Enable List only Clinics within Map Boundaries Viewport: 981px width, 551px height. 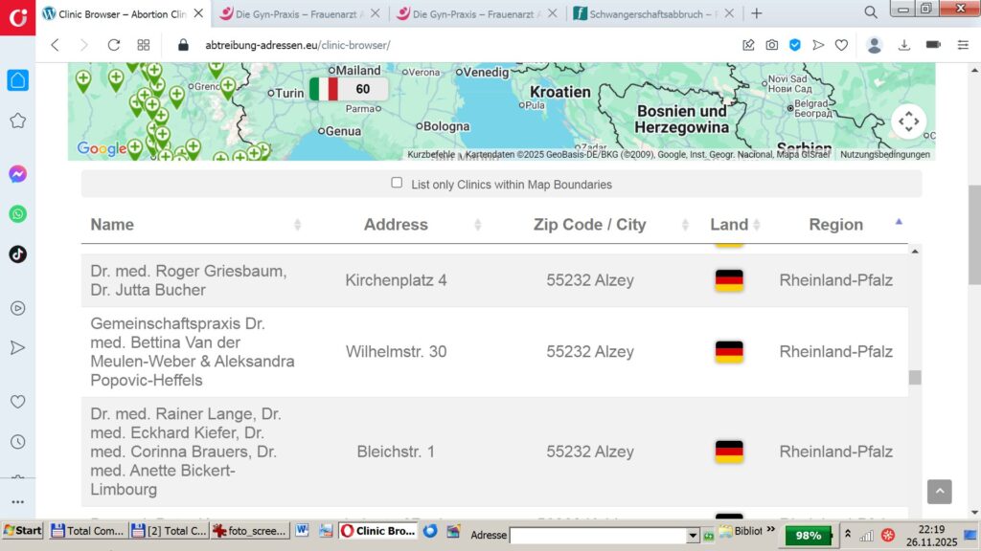397,184
